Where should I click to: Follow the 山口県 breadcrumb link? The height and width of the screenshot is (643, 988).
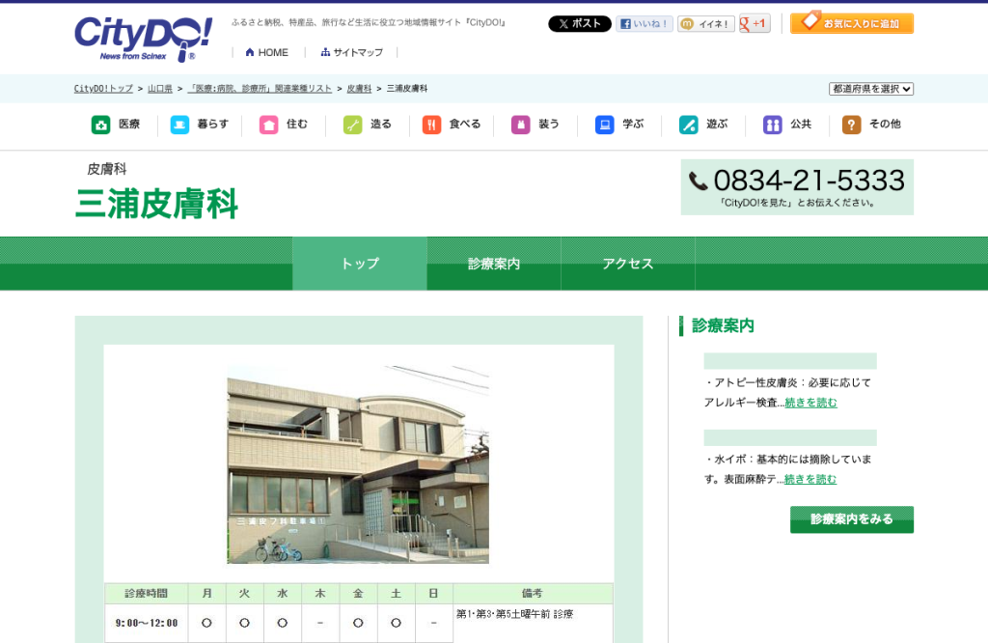(x=160, y=89)
